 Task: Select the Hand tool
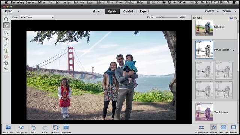tap(6, 25)
